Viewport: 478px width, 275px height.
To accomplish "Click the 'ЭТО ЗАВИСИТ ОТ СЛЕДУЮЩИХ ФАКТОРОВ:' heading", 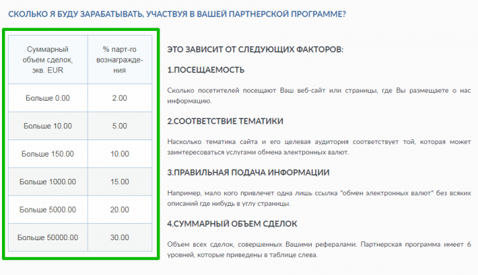I will tap(255, 49).
